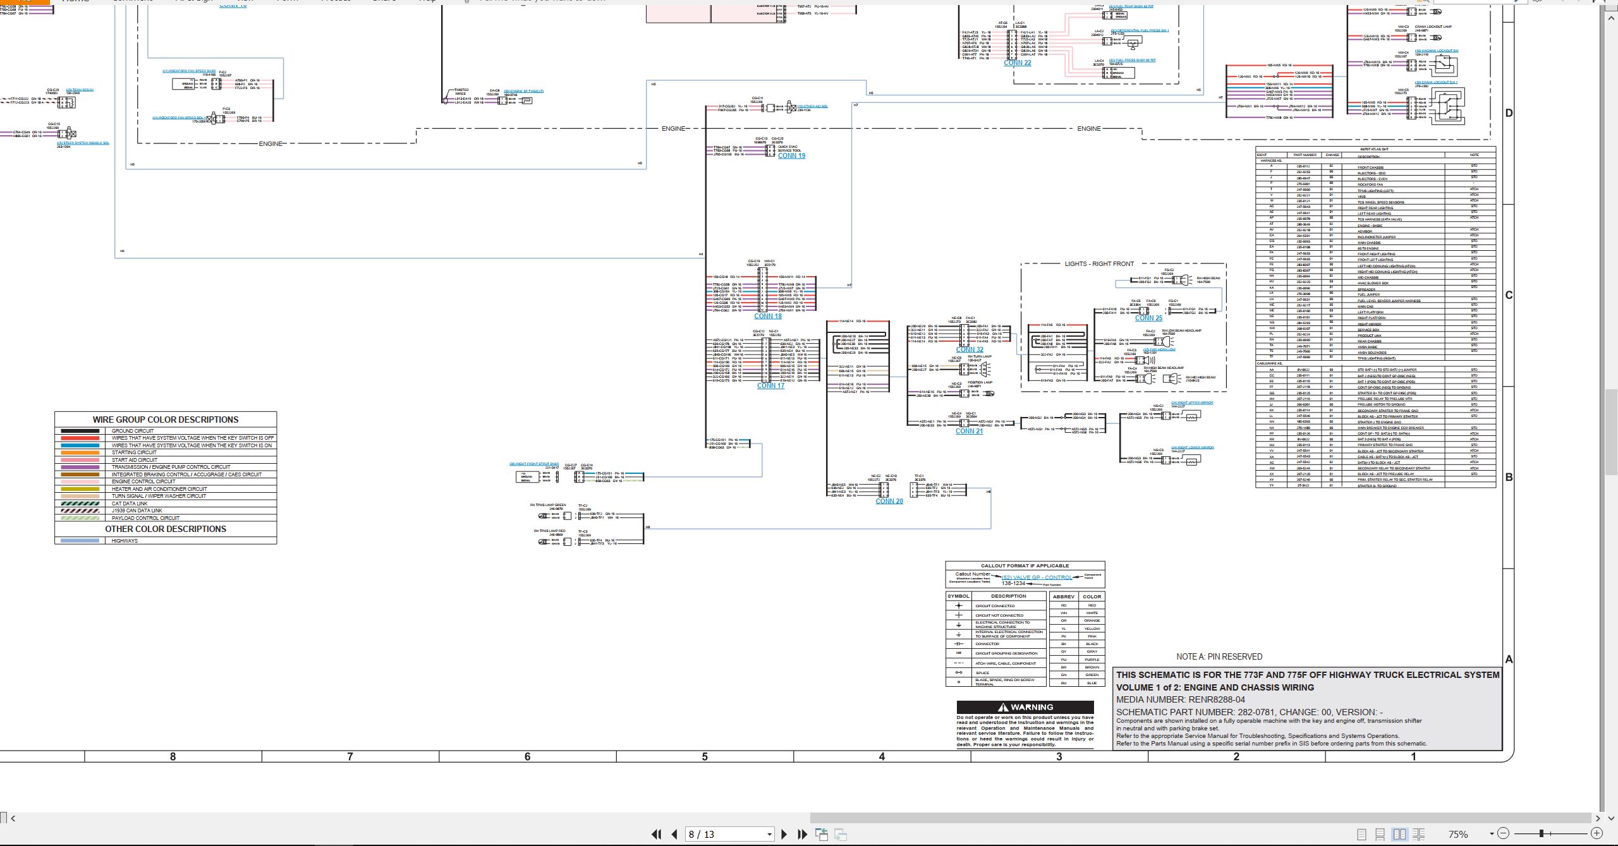Click the next view icon
The width and height of the screenshot is (1618, 846).
coord(841,834)
